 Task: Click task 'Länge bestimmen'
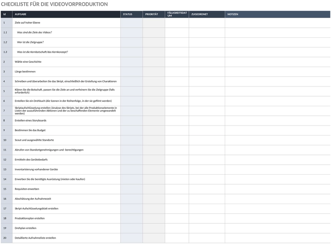[25, 72]
